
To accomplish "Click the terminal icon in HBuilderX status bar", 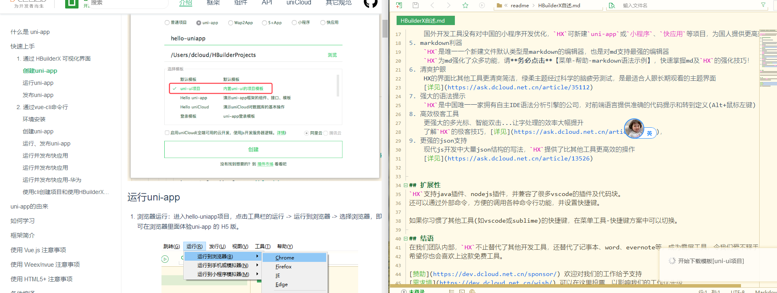I will click(x=462, y=291).
